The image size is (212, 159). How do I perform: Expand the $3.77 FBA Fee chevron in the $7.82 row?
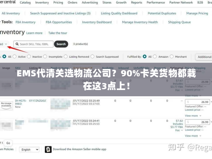(182, 130)
